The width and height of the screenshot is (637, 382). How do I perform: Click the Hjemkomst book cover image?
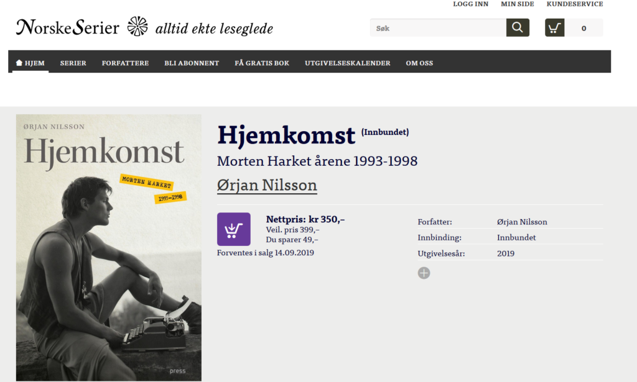click(x=109, y=247)
